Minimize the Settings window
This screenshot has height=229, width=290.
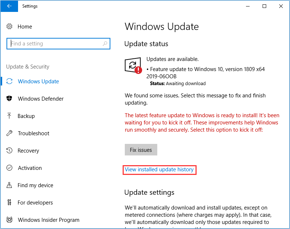tap(248, 6)
